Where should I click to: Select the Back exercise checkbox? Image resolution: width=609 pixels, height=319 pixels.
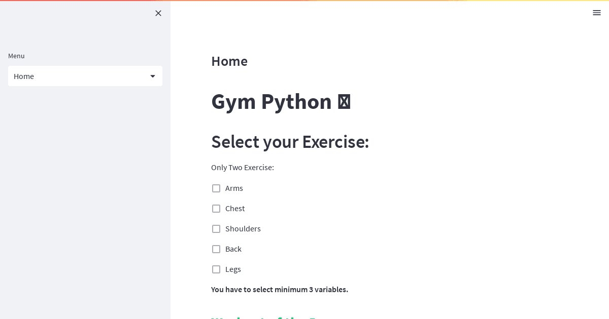click(x=216, y=249)
